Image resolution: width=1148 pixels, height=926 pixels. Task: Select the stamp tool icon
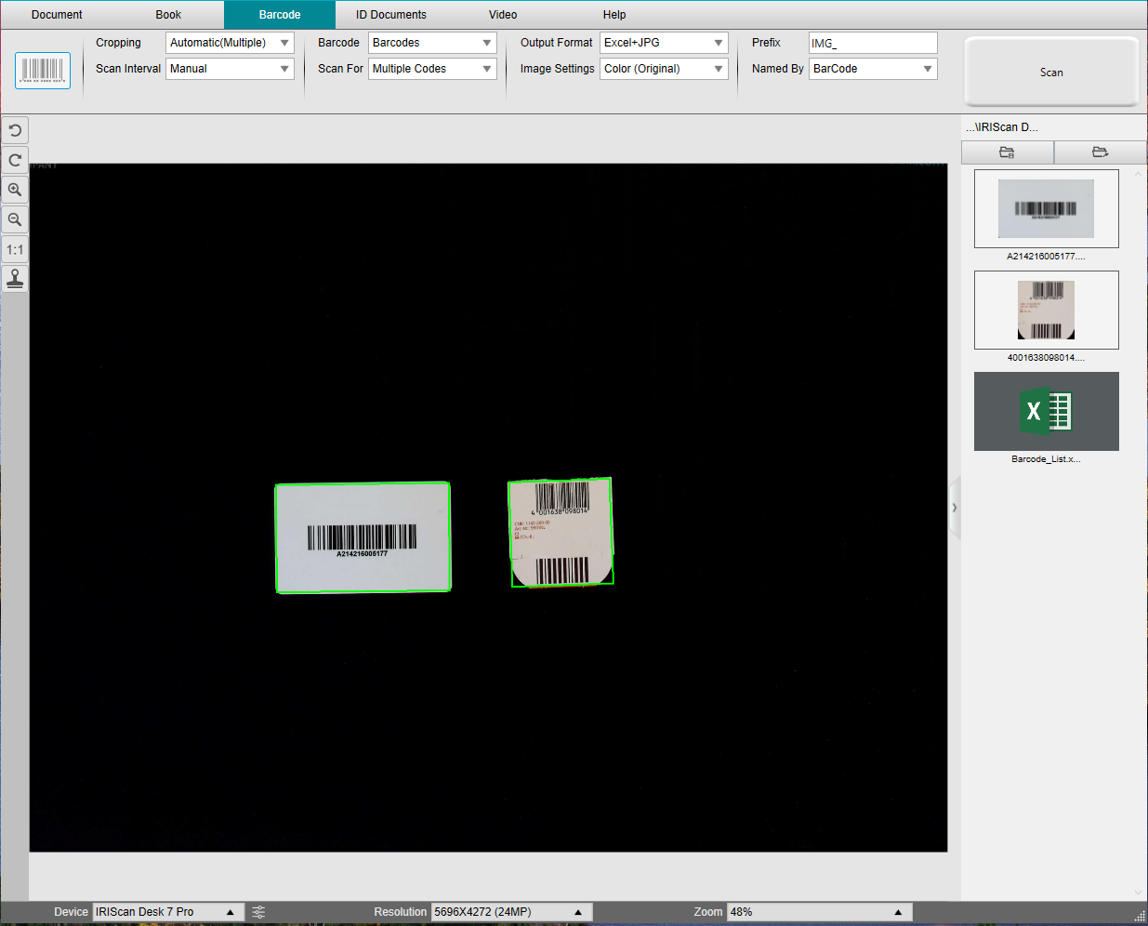(15, 279)
